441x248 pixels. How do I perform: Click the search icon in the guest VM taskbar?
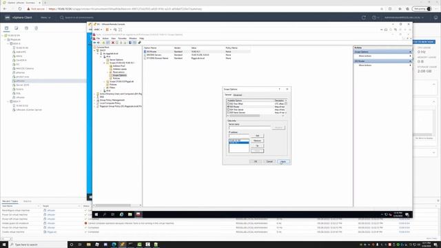click(x=104, y=214)
